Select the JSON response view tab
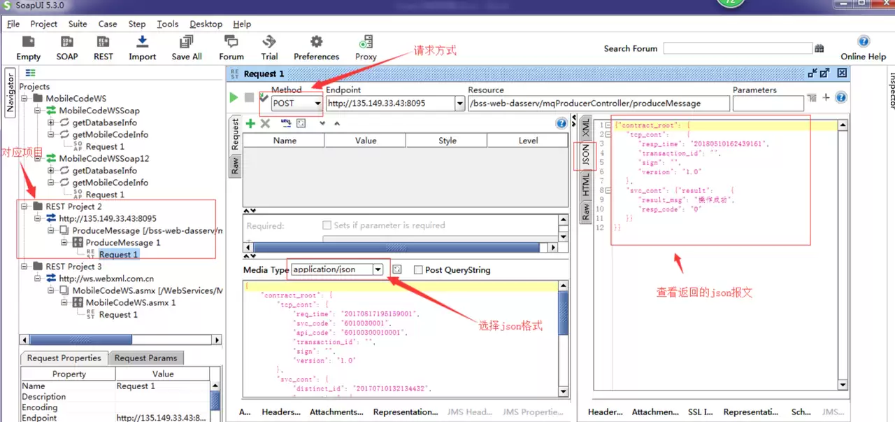 click(x=585, y=157)
